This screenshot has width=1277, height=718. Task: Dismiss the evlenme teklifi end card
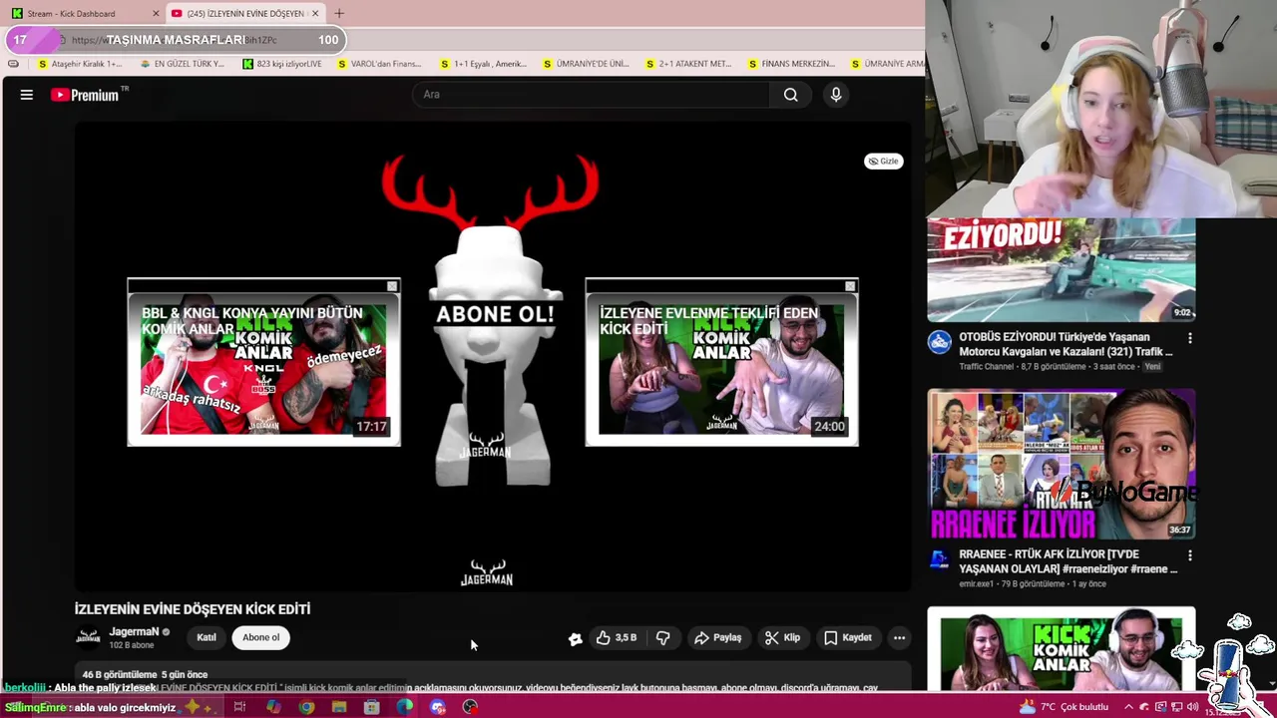(x=850, y=286)
